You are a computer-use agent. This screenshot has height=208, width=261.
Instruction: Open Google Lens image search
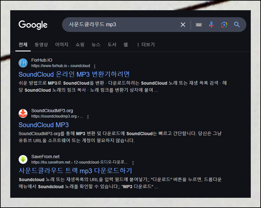coord(224,25)
